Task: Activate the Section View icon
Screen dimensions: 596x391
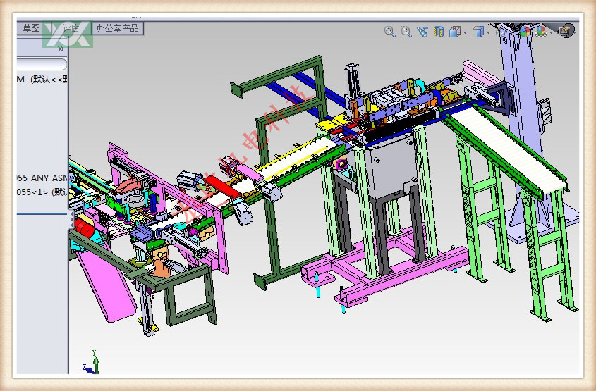Action: [438, 31]
